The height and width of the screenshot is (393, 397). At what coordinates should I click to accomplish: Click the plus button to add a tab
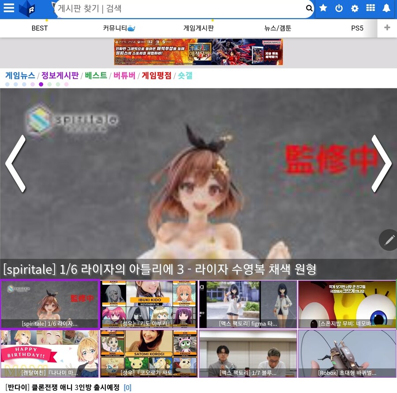(x=386, y=27)
